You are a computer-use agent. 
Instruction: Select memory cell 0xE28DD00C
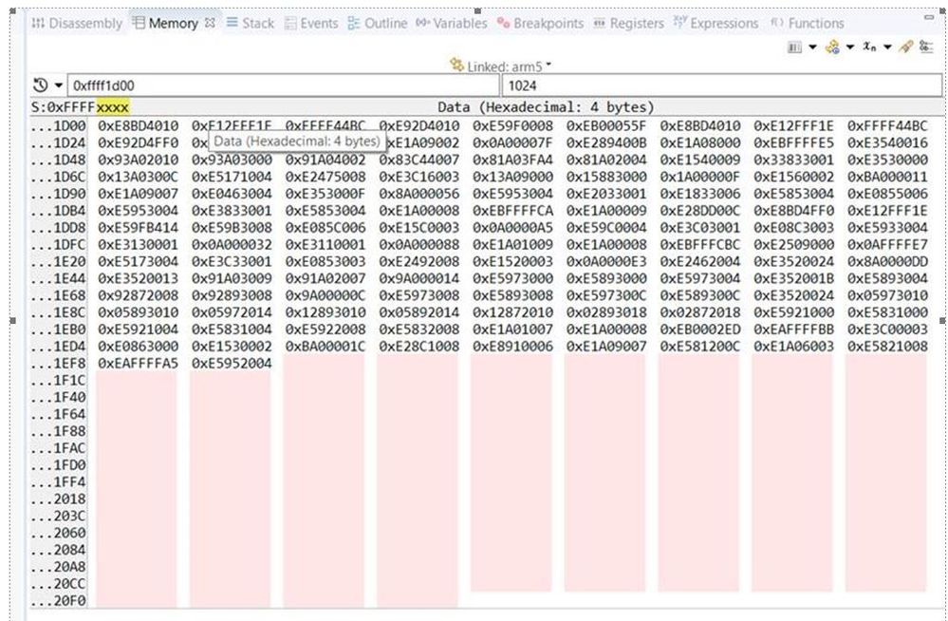coord(700,211)
